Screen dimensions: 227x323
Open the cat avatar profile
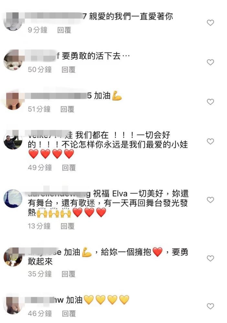(x=13, y=61)
